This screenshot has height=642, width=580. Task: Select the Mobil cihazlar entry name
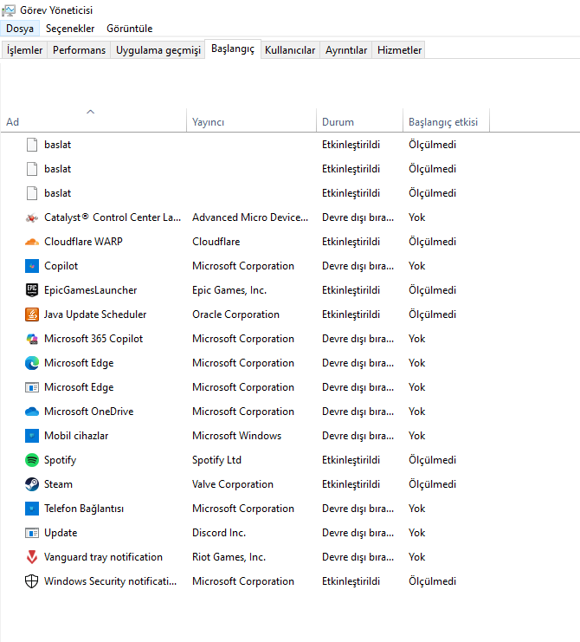click(76, 436)
